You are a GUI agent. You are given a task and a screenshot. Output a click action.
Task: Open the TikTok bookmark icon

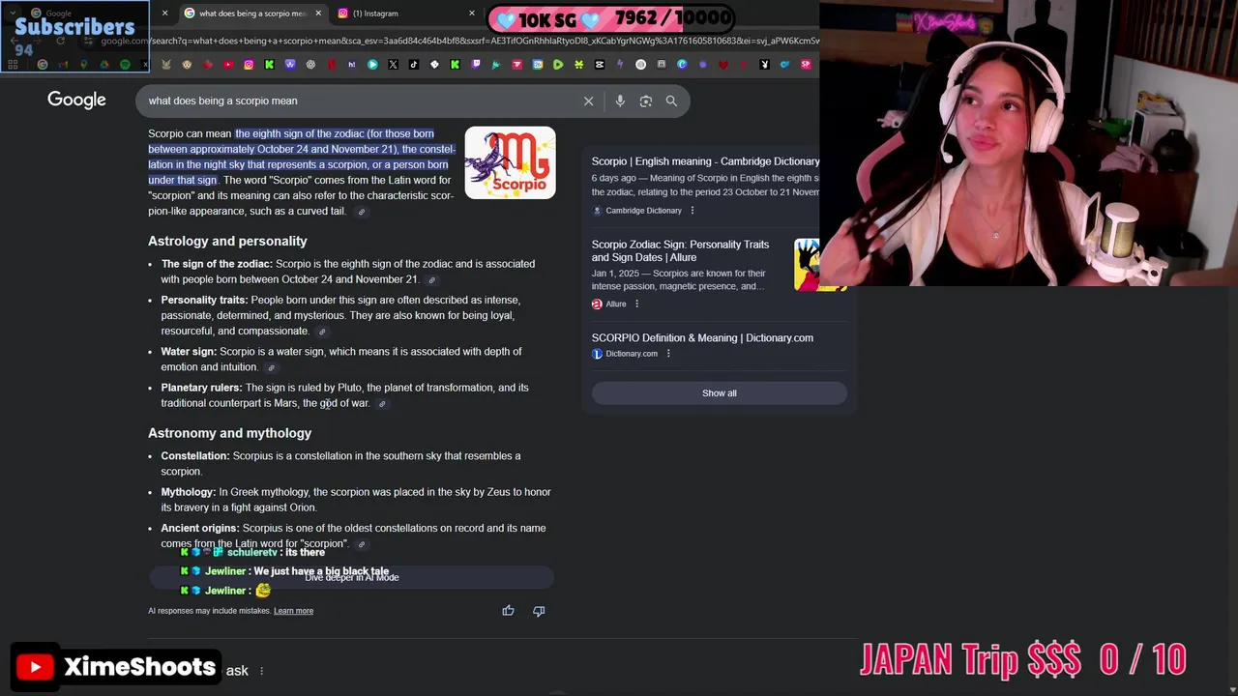(x=413, y=65)
